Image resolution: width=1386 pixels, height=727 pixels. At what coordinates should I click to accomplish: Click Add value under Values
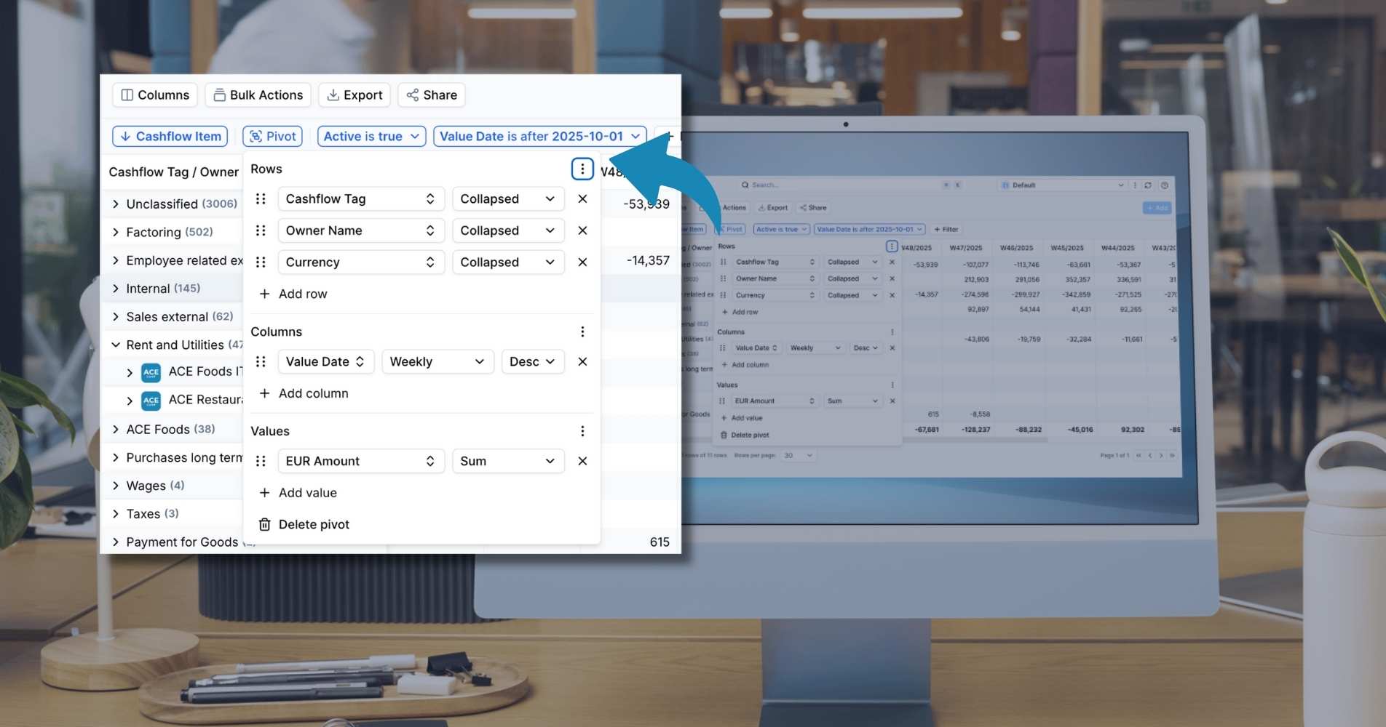click(x=297, y=492)
